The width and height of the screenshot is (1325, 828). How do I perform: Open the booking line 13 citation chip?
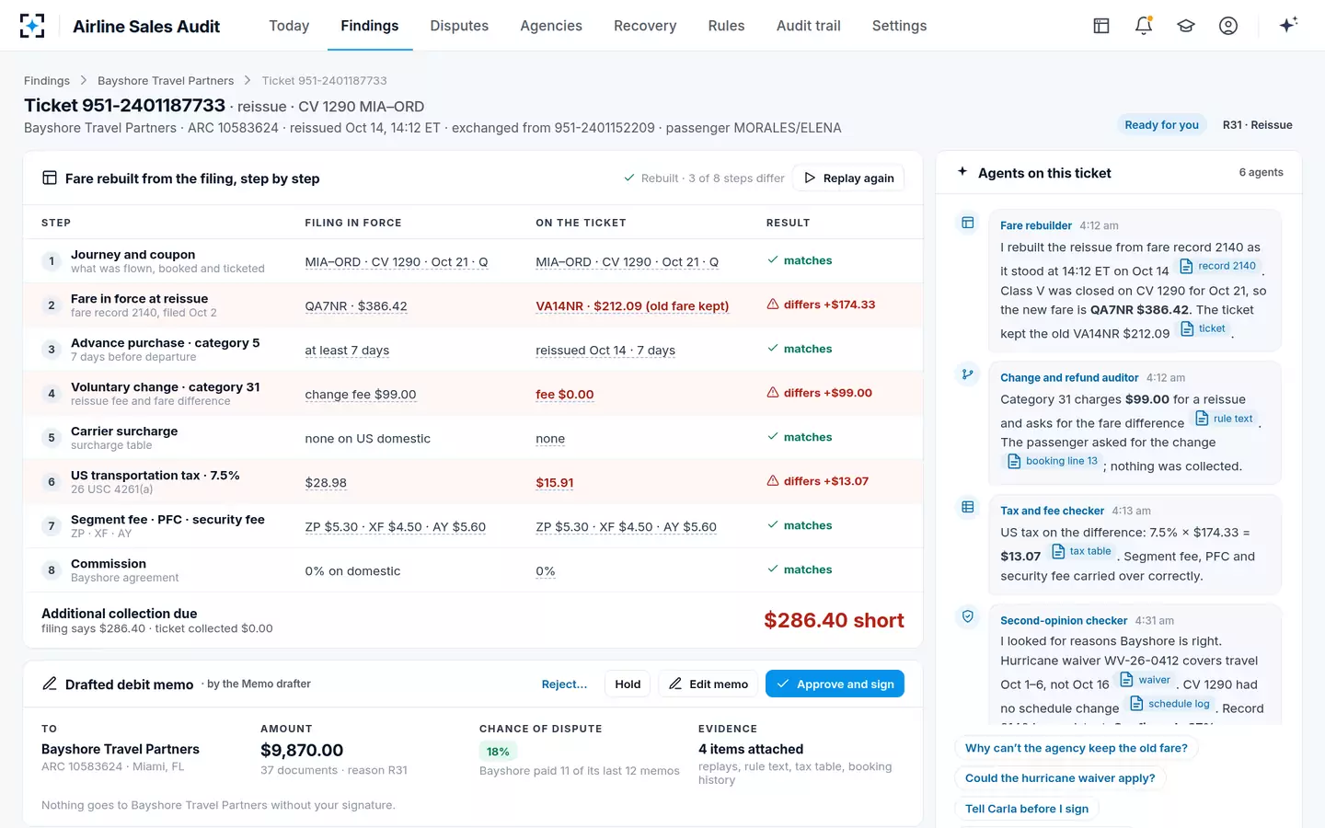(1052, 461)
